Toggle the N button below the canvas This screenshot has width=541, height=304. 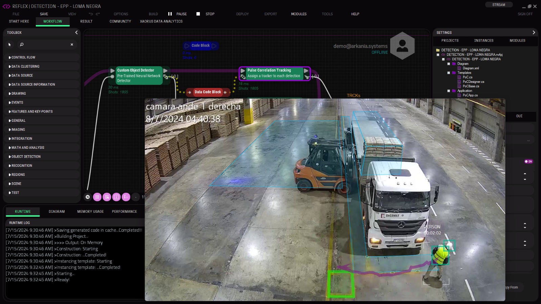(88, 197)
